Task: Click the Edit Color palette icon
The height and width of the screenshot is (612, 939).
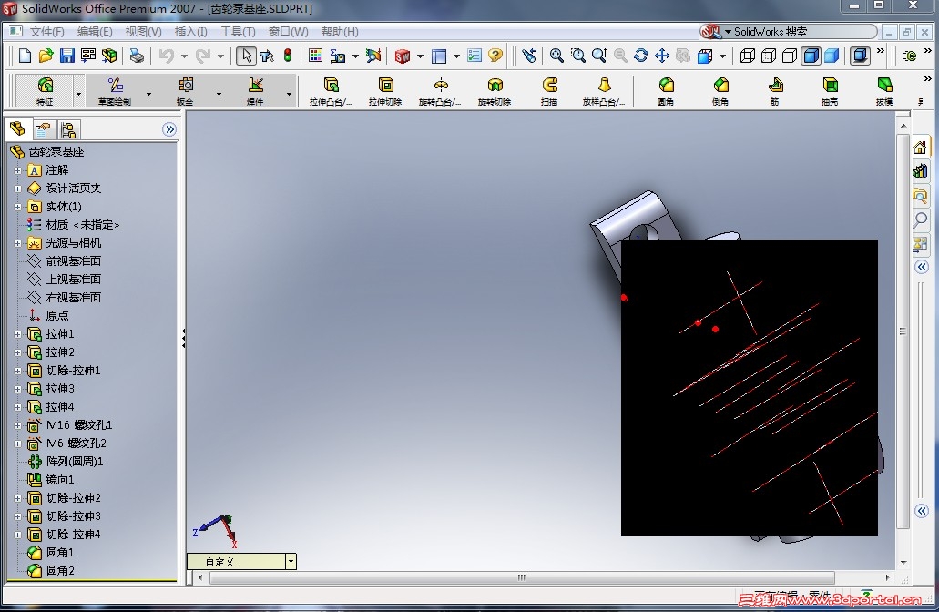Action: coord(315,56)
